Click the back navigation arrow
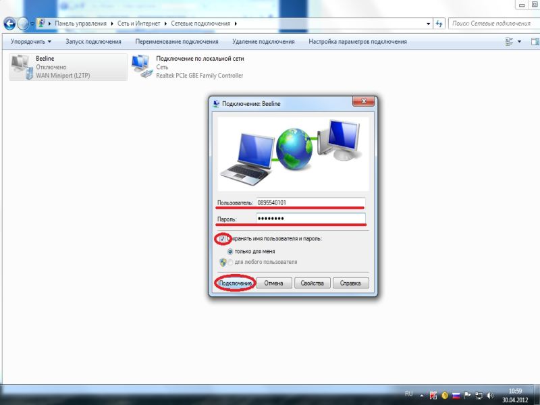Image resolution: width=540 pixels, height=405 pixels. coord(11,24)
